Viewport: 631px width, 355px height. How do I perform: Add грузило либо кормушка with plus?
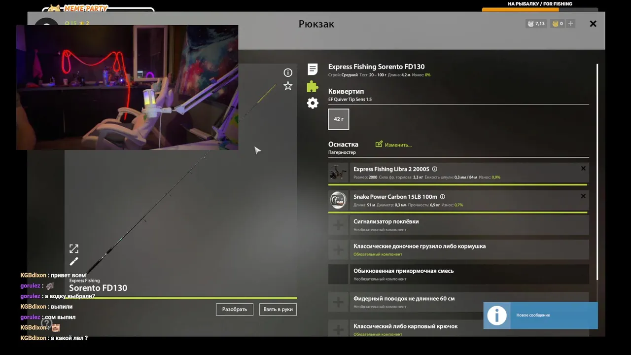point(338,250)
